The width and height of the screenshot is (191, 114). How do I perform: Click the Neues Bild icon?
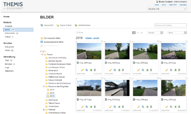pyautogui.click(x=42, y=25)
